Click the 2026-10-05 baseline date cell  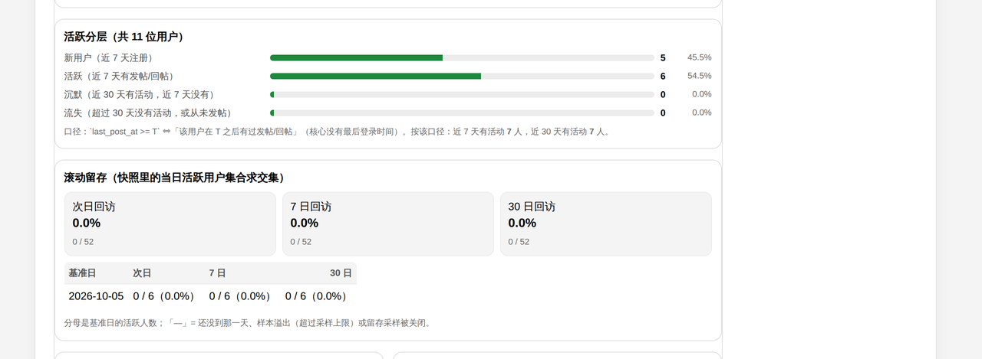pos(96,296)
